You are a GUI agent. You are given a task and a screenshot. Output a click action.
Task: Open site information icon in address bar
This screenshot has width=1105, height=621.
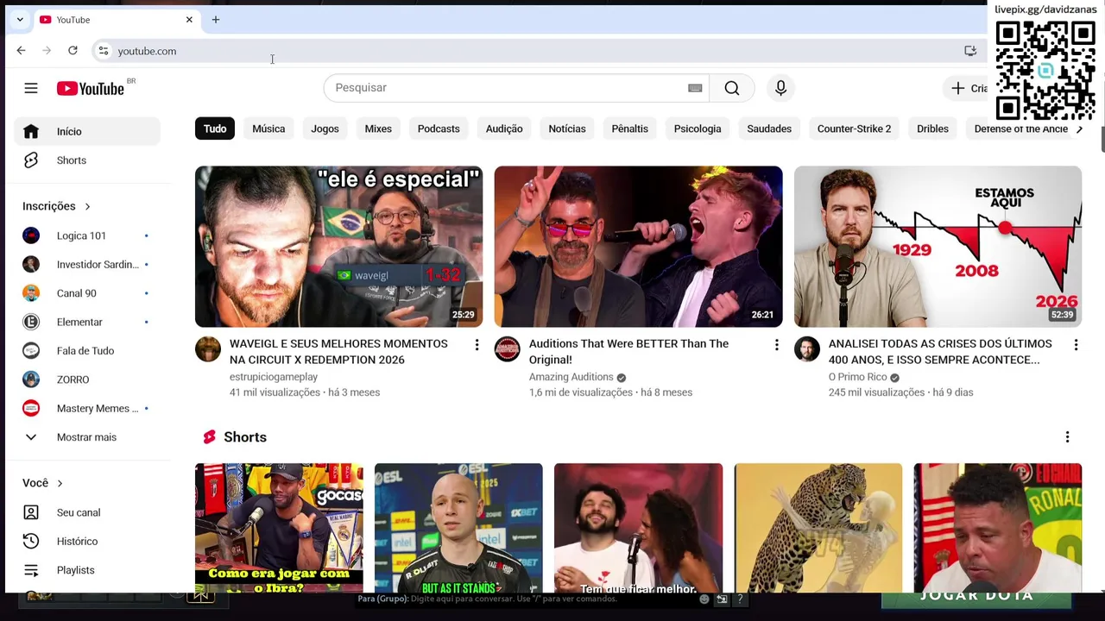(x=104, y=51)
